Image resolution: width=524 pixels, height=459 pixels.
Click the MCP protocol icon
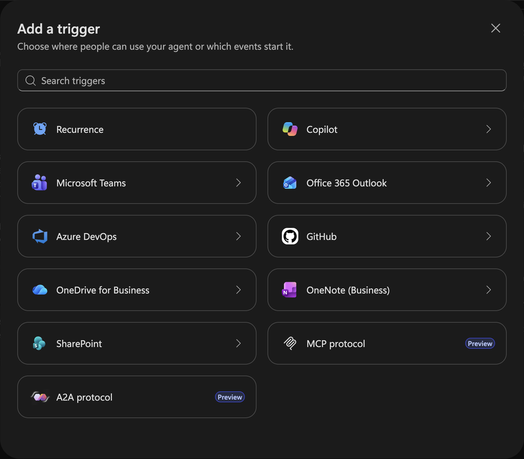pyautogui.click(x=290, y=343)
